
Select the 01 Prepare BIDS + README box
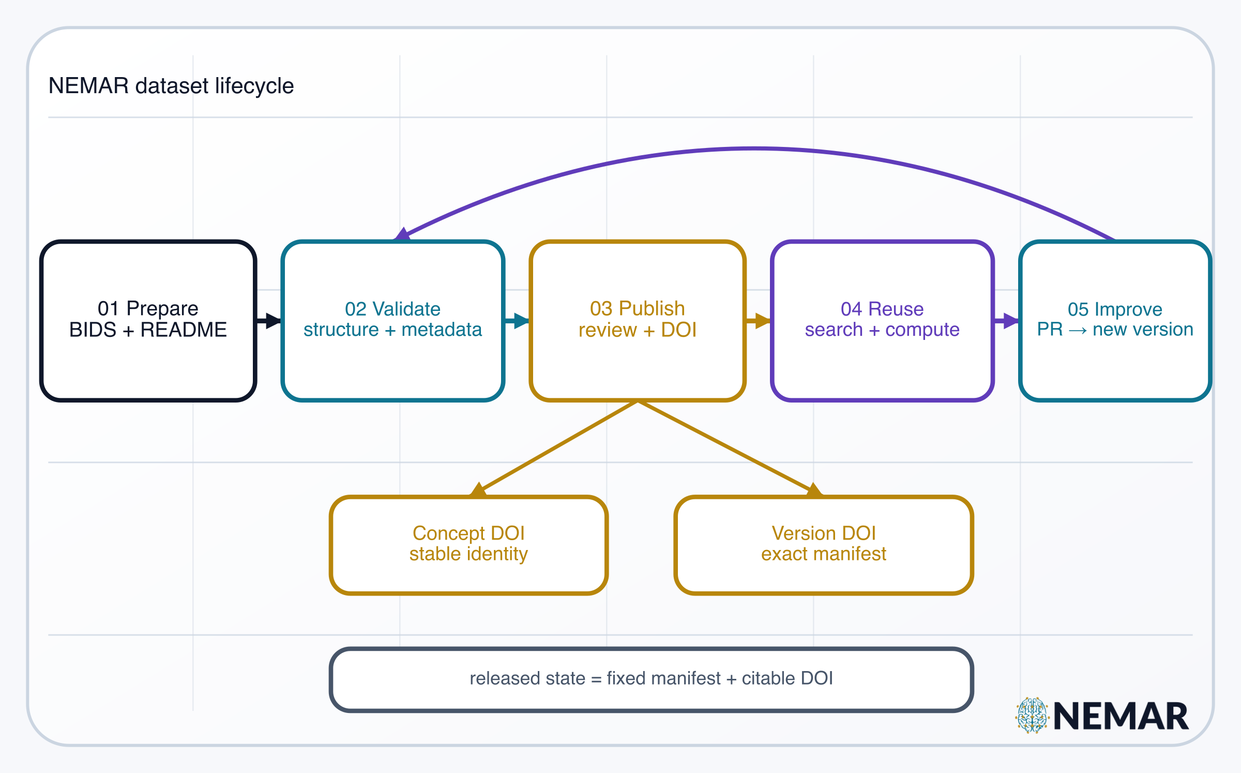pos(148,321)
